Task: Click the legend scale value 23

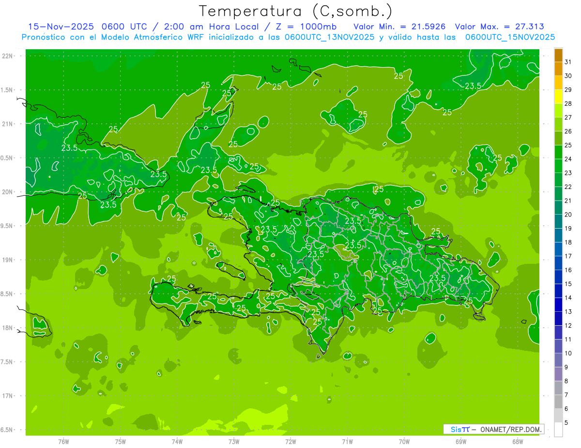Action: pos(568,173)
